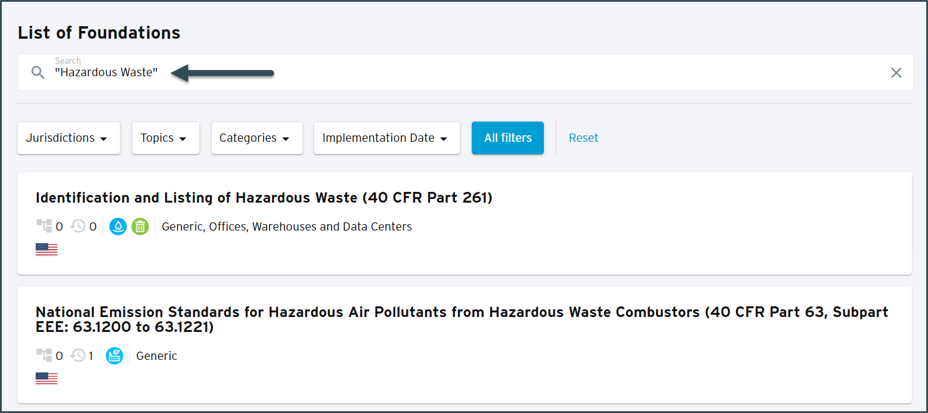
Task: Click US flag on Part 261 card
Action: (x=47, y=250)
